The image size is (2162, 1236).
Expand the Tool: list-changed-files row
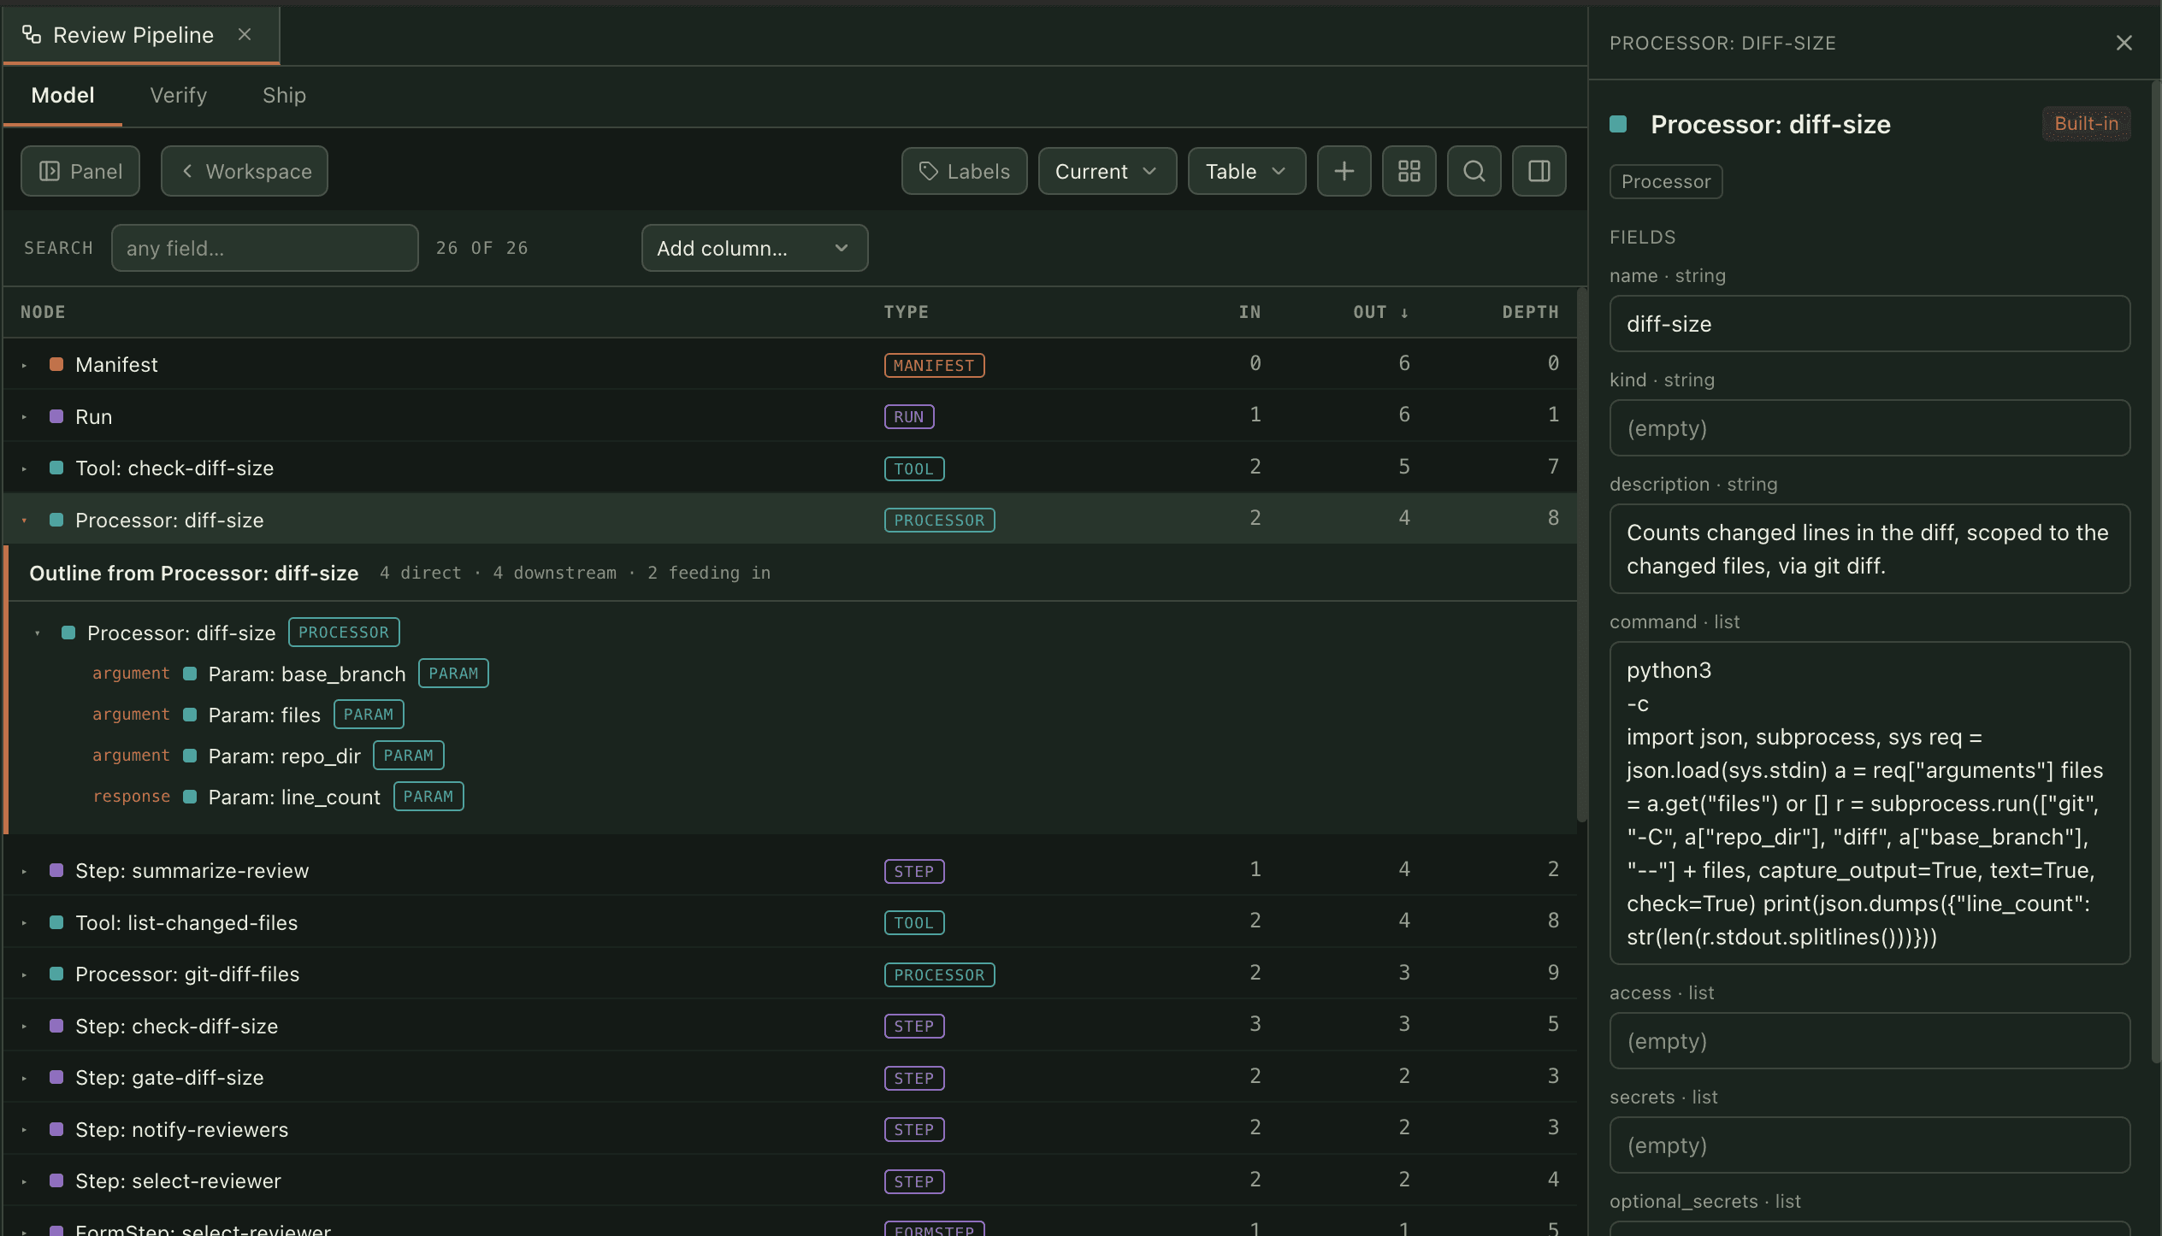[24, 923]
